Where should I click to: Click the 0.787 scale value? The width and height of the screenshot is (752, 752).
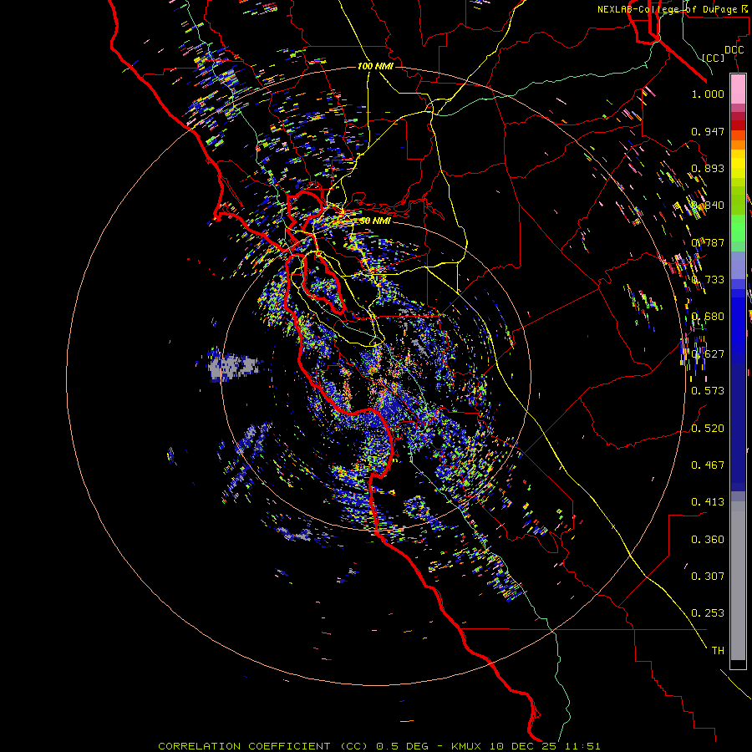[708, 242]
